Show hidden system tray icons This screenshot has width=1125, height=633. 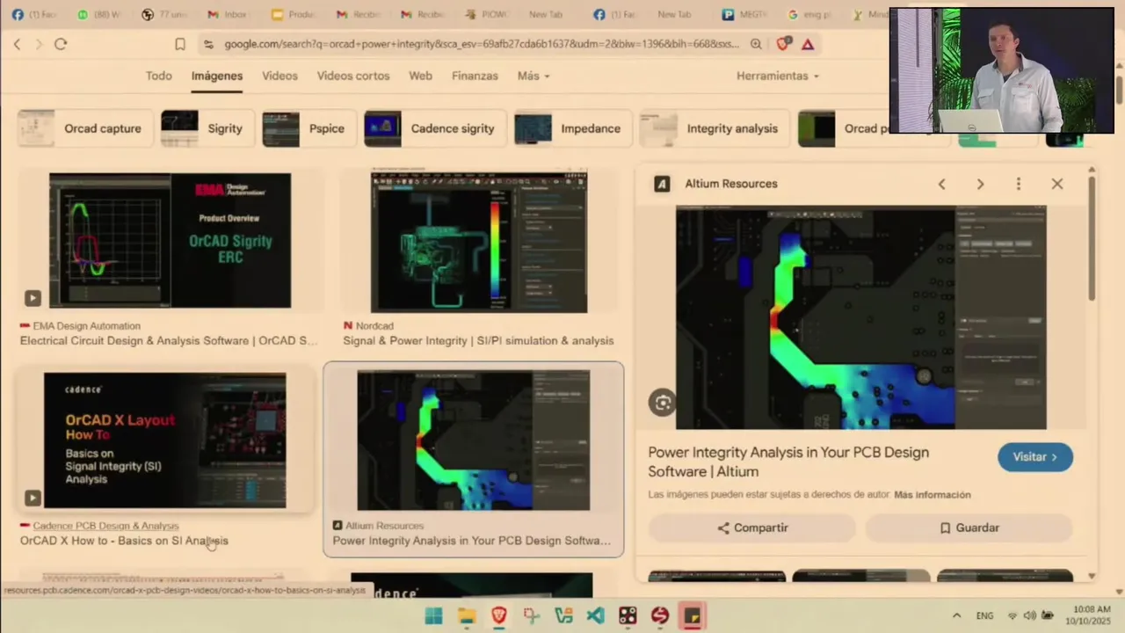click(x=957, y=615)
